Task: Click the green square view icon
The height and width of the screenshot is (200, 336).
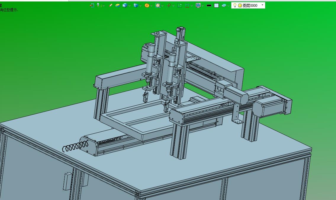Action: point(180,5)
